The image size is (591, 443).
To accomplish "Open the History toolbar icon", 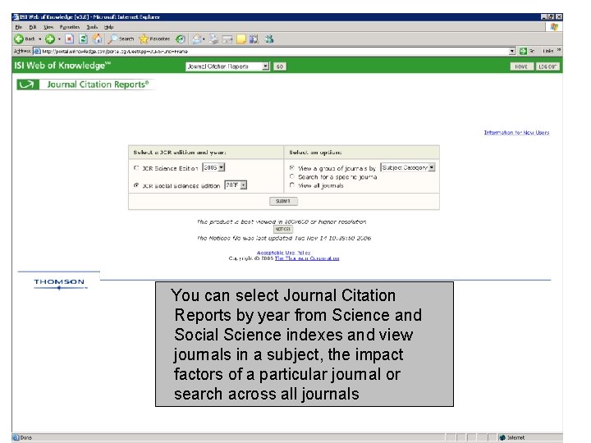I will tap(181, 39).
